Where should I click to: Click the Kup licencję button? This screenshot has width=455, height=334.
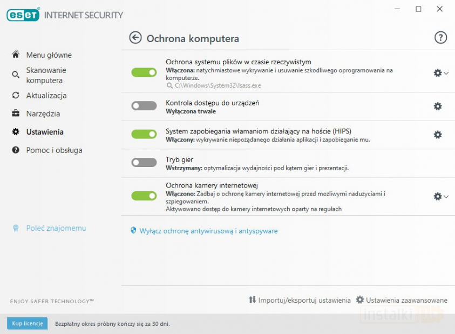click(x=27, y=324)
